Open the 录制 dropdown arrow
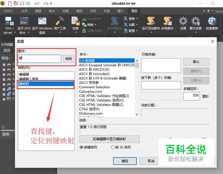The width and height of the screenshot is (223, 174). 137,19
